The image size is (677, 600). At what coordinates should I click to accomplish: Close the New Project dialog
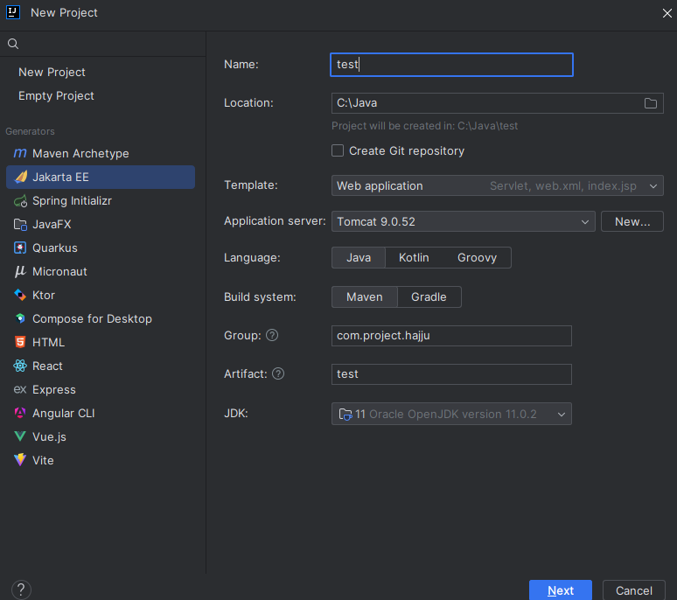pyautogui.click(x=667, y=13)
